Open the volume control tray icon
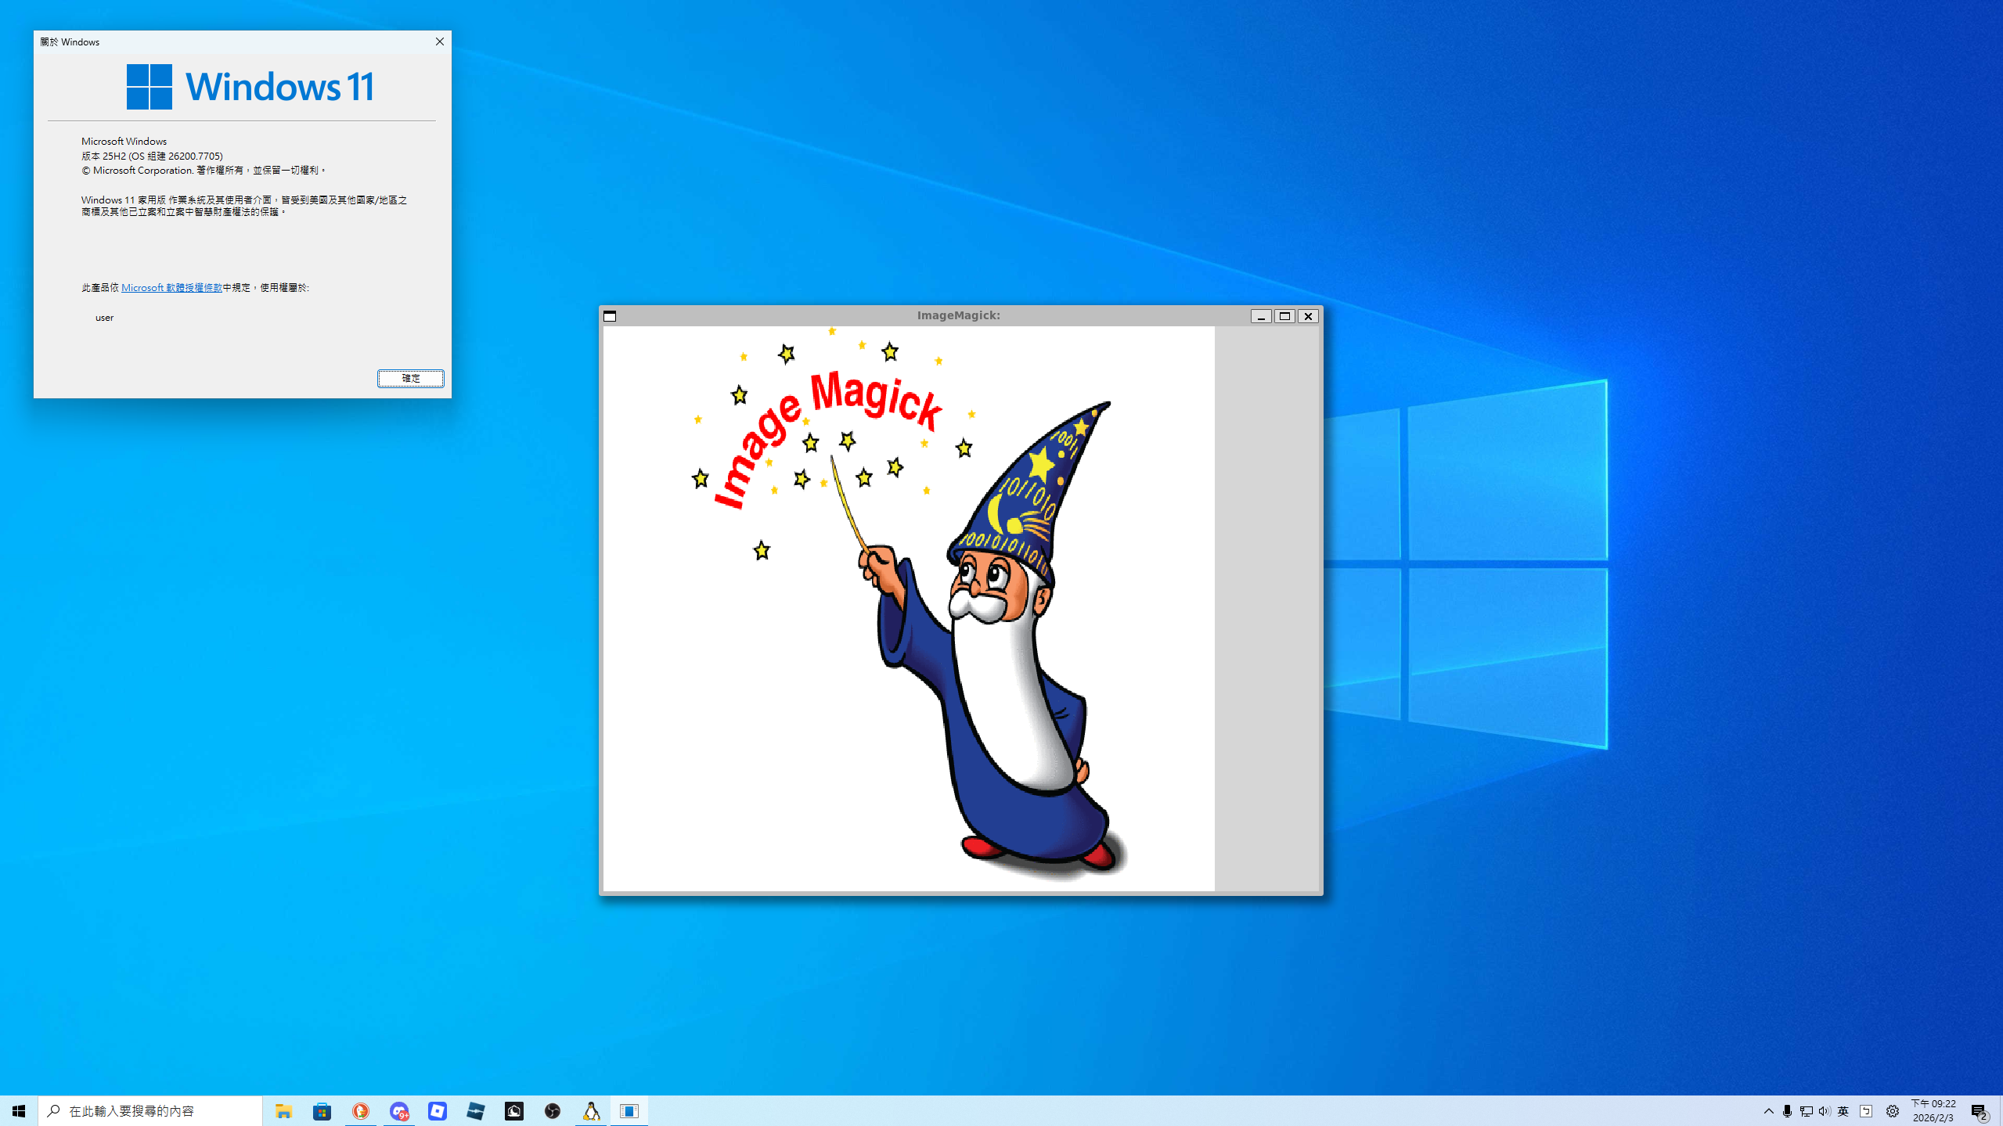This screenshot has width=2003, height=1126. (x=1825, y=1110)
